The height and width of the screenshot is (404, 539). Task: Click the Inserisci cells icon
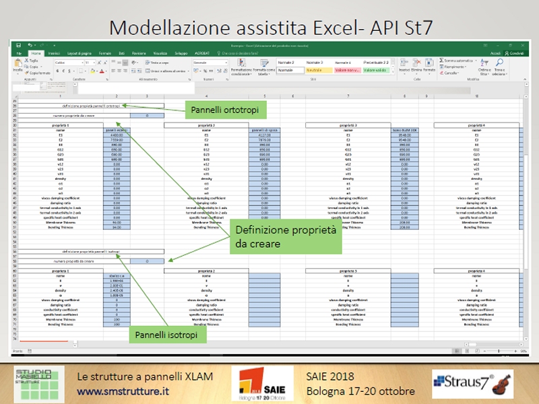coord(404,62)
